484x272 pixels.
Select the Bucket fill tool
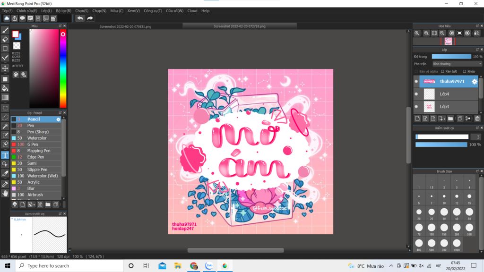[x=5, y=88]
